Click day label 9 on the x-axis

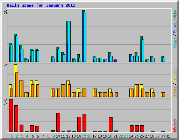pyautogui.click(x=53, y=136)
